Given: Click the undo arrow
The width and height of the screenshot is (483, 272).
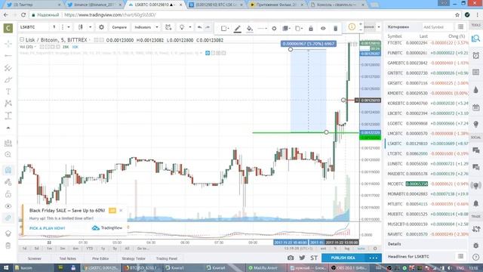Looking at the screenshot, I should pyautogui.click(x=199, y=27).
